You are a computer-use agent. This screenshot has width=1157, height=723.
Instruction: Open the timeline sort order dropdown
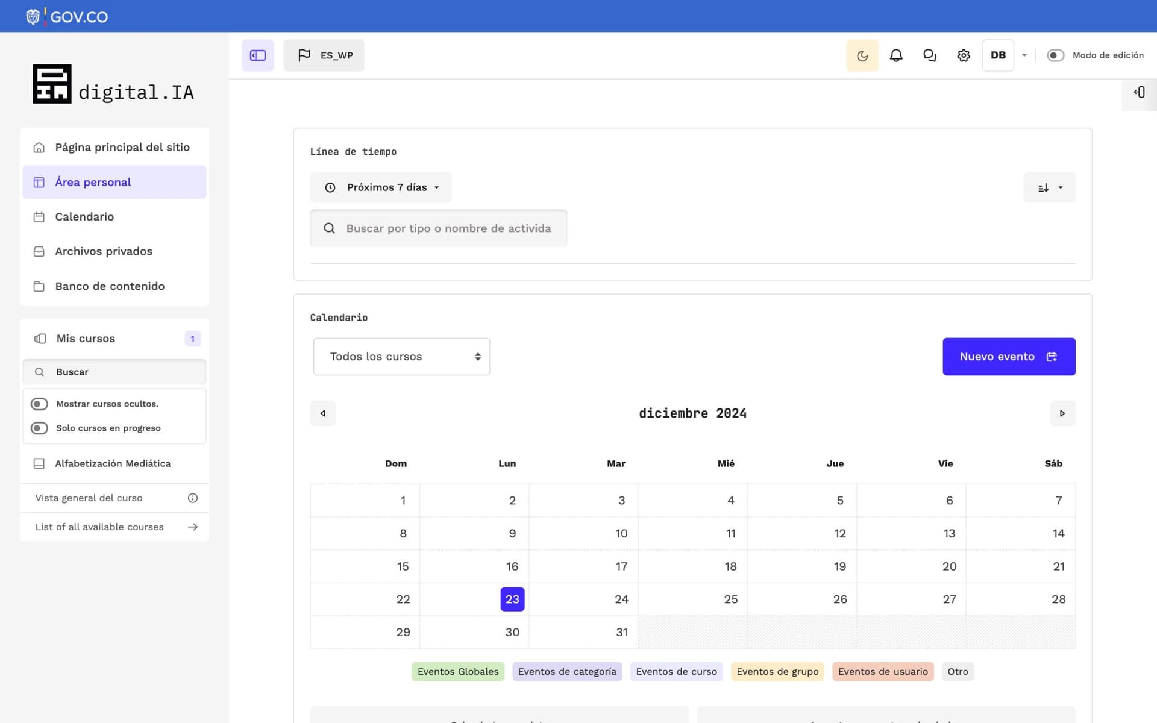point(1049,187)
